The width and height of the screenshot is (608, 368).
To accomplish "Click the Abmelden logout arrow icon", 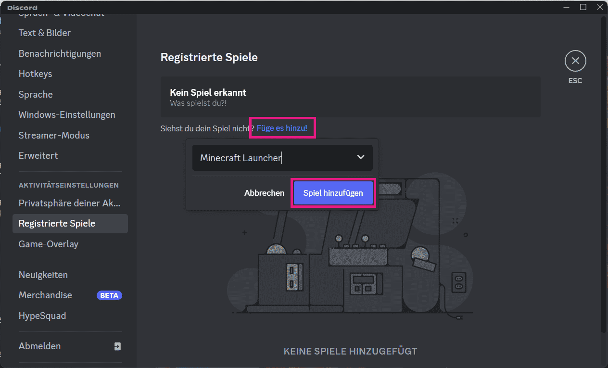I will tap(117, 346).
